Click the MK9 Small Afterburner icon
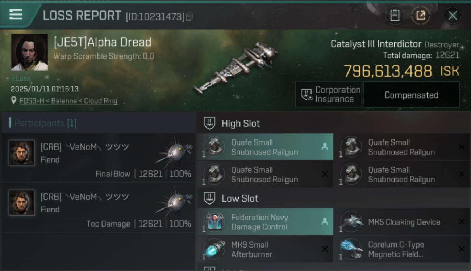This screenshot has width=471, height=271. click(x=214, y=249)
